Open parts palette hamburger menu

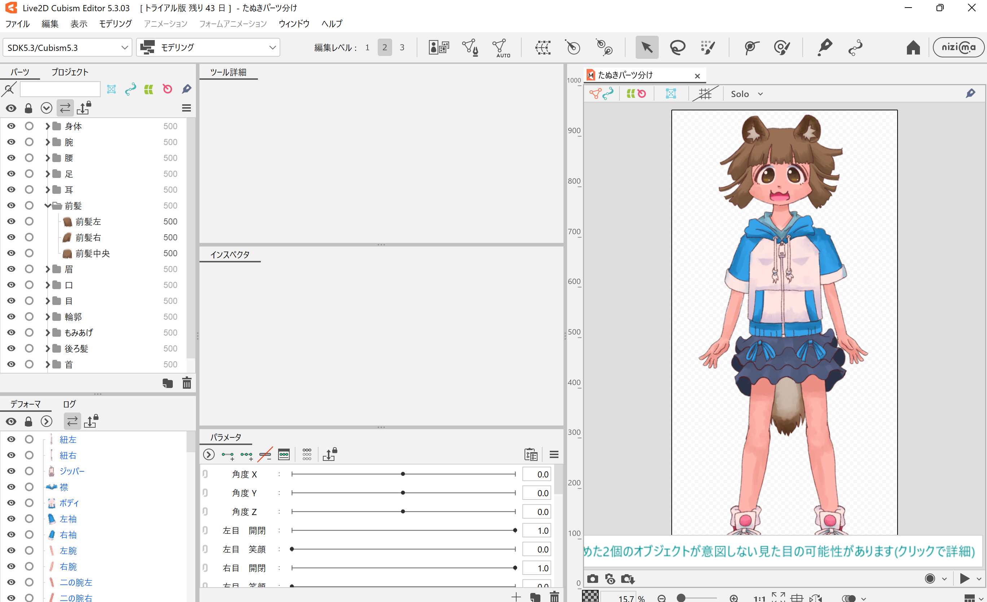186,108
